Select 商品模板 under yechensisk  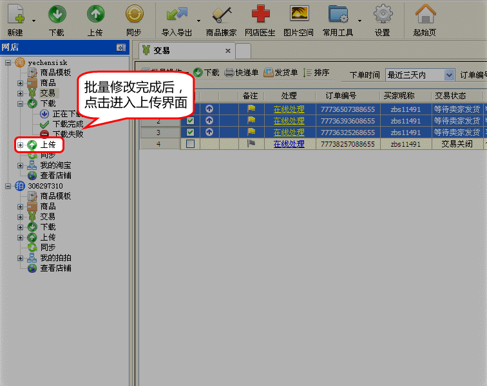pyautogui.click(x=55, y=73)
